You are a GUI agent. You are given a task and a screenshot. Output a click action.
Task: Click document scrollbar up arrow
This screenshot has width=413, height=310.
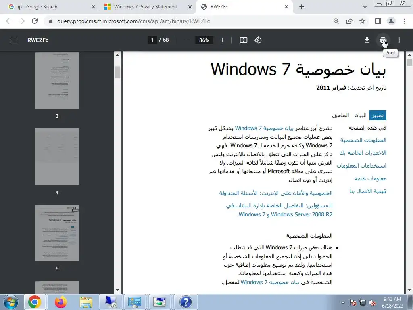[409, 55]
